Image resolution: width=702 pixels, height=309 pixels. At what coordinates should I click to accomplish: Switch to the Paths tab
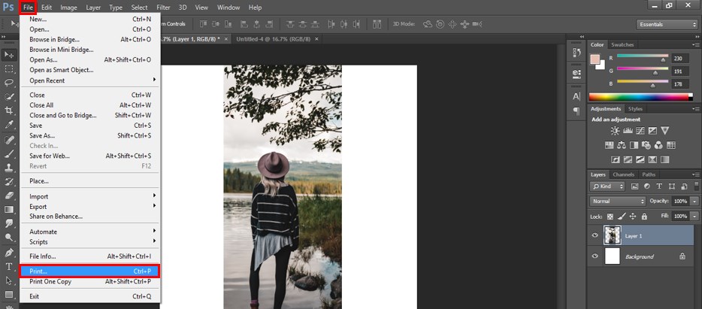(x=649, y=174)
